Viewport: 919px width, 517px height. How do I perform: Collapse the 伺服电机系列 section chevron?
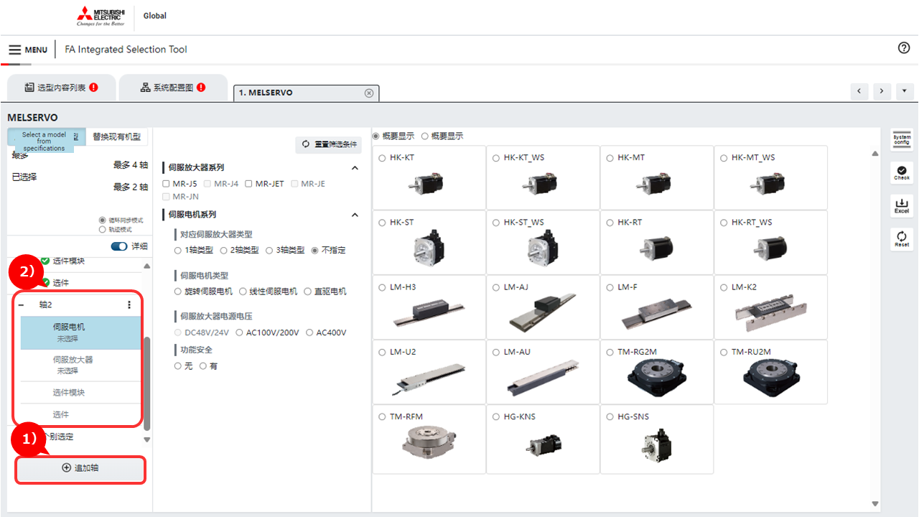click(355, 215)
